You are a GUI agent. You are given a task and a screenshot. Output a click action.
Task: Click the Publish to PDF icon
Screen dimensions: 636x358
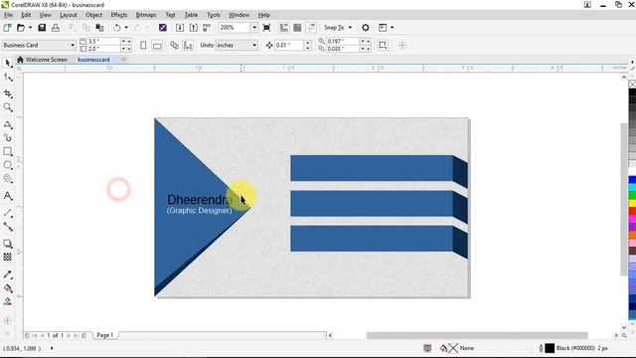coord(207,28)
